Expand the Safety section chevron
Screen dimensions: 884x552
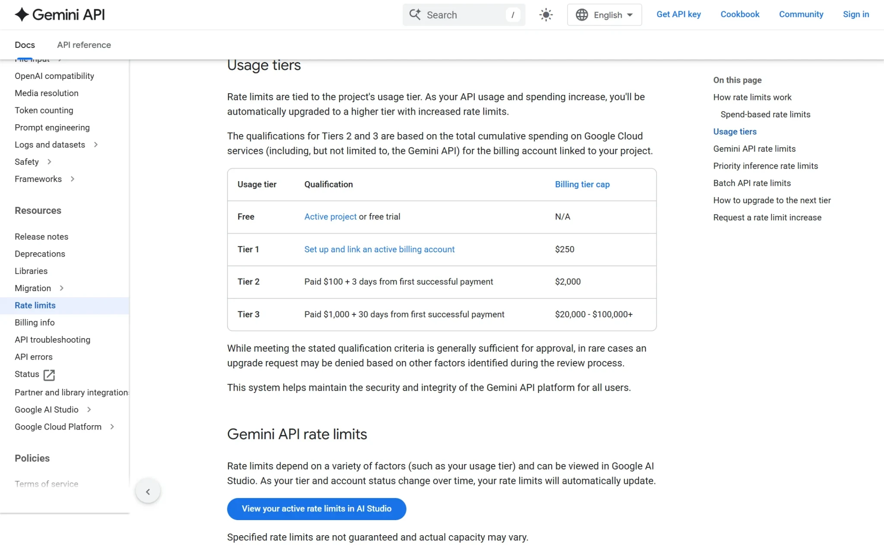[49, 162]
